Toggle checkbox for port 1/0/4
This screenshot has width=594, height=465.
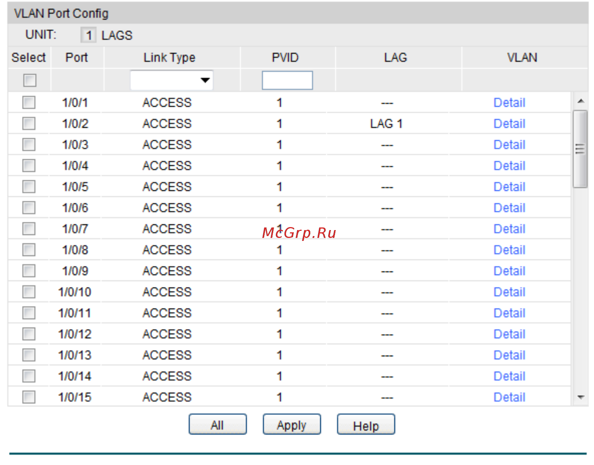29,165
